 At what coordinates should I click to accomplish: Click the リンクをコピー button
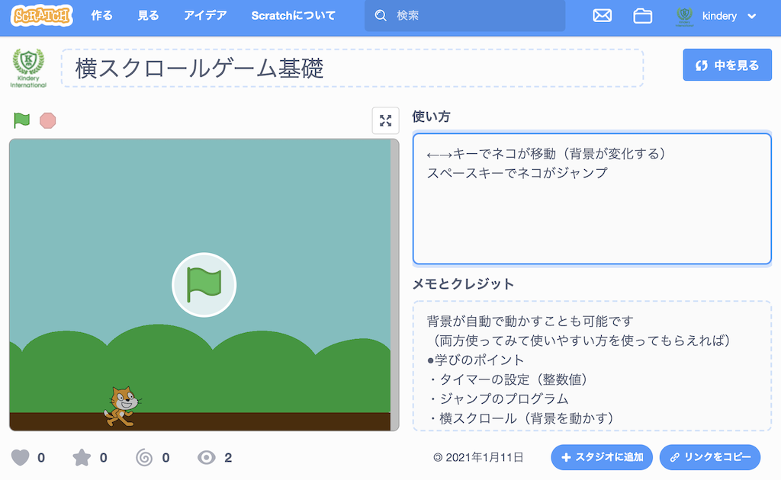point(710,457)
